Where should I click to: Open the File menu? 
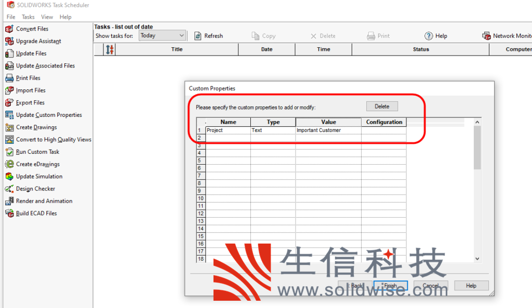coord(11,17)
